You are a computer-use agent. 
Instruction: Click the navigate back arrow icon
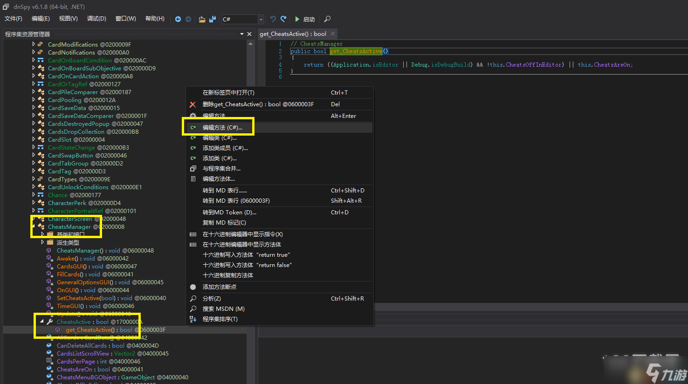pyautogui.click(x=178, y=19)
